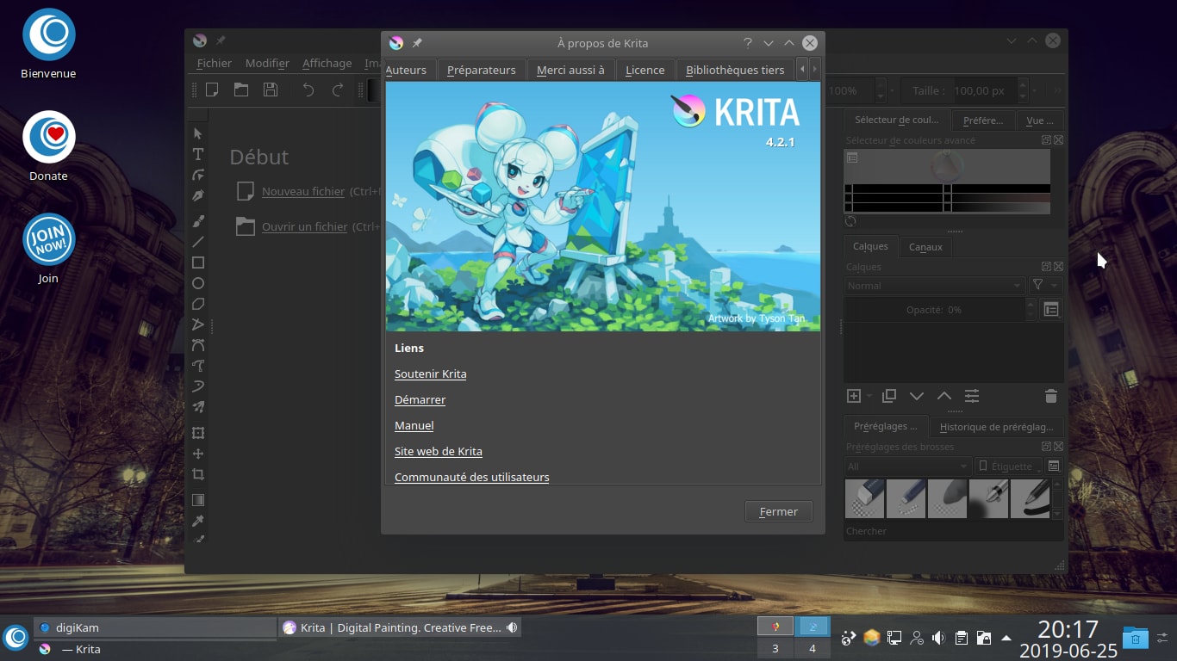Select the Move tool in toolbox
Image resolution: width=1177 pixels, height=661 pixels.
[x=198, y=454]
